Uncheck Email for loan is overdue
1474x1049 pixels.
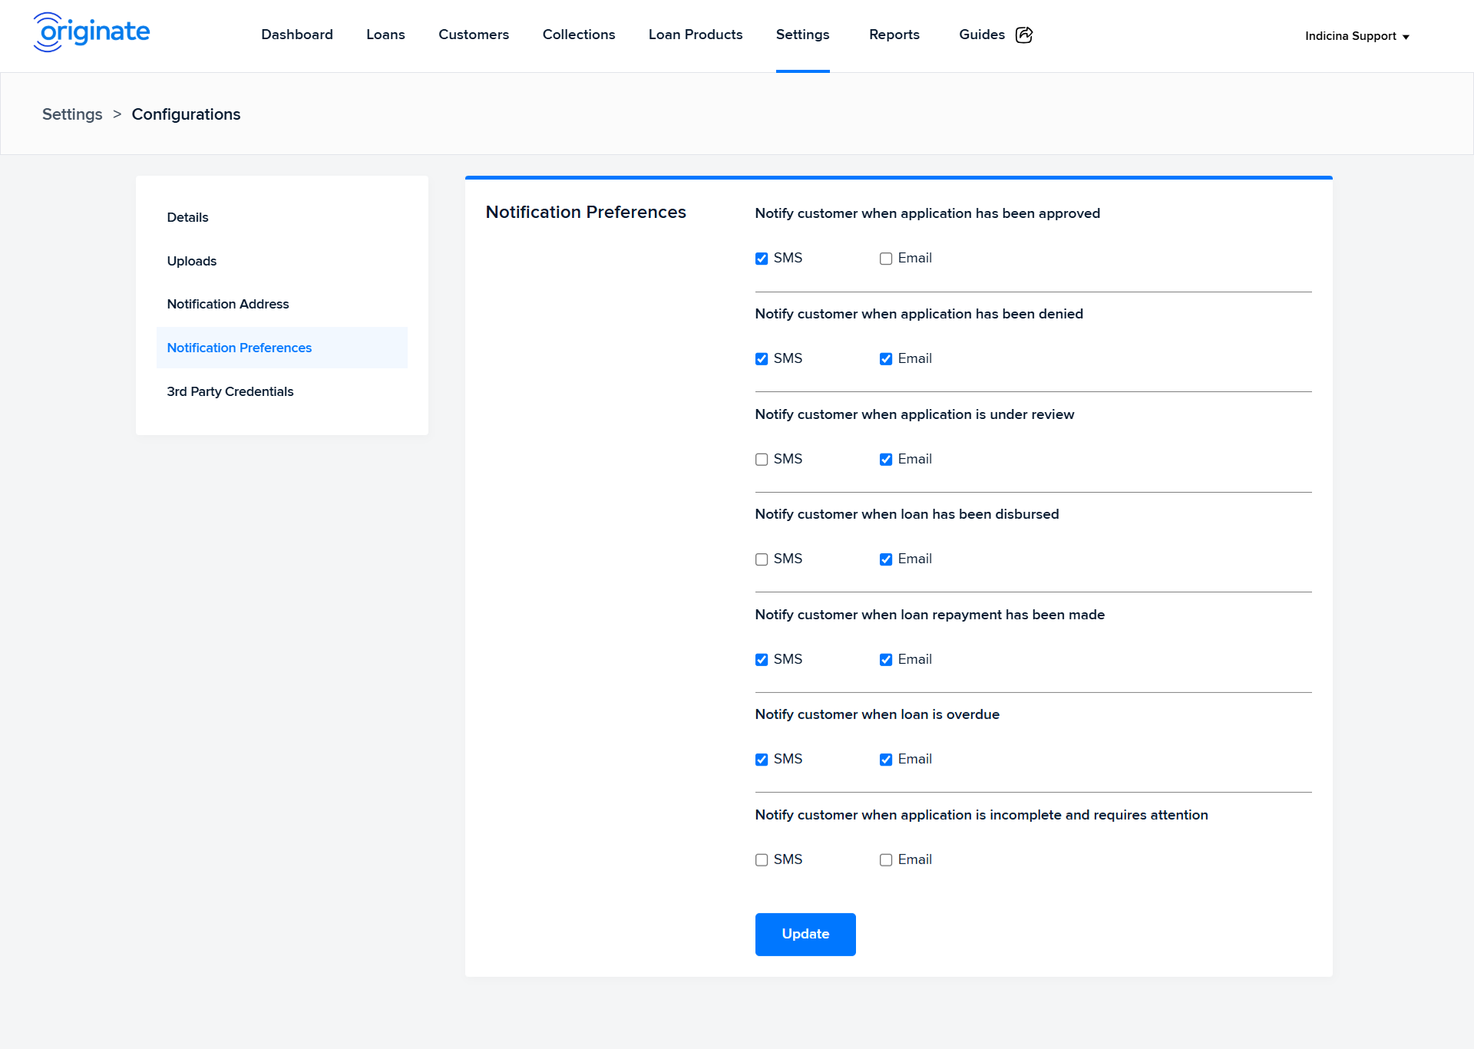tap(886, 760)
